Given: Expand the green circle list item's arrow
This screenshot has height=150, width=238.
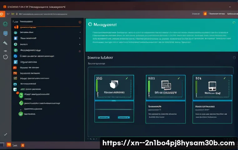Looking at the screenshot, I should pos(80,44).
